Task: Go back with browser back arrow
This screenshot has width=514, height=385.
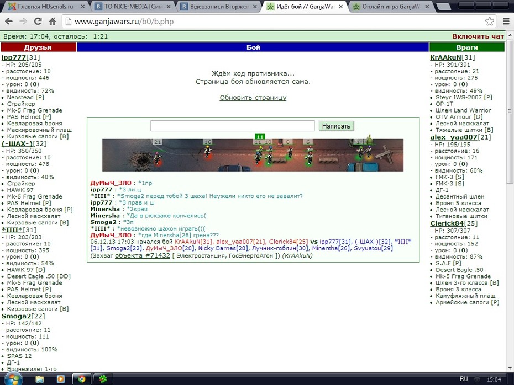Action: pos(9,22)
